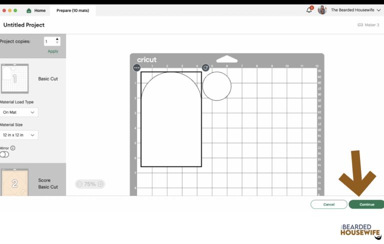Click the user profile avatar
The image size is (384, 244).
(x=322, y=10)
